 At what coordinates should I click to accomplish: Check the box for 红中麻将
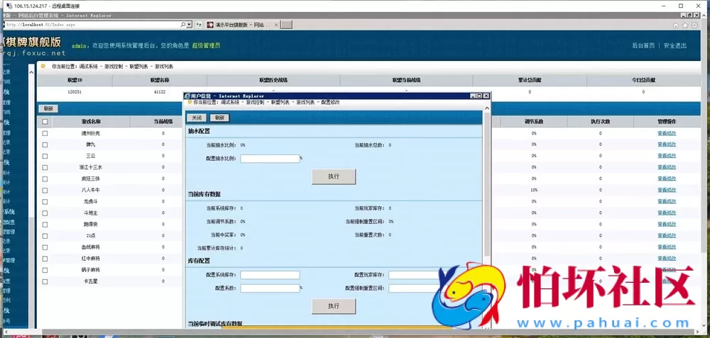(x=45, y=259)
